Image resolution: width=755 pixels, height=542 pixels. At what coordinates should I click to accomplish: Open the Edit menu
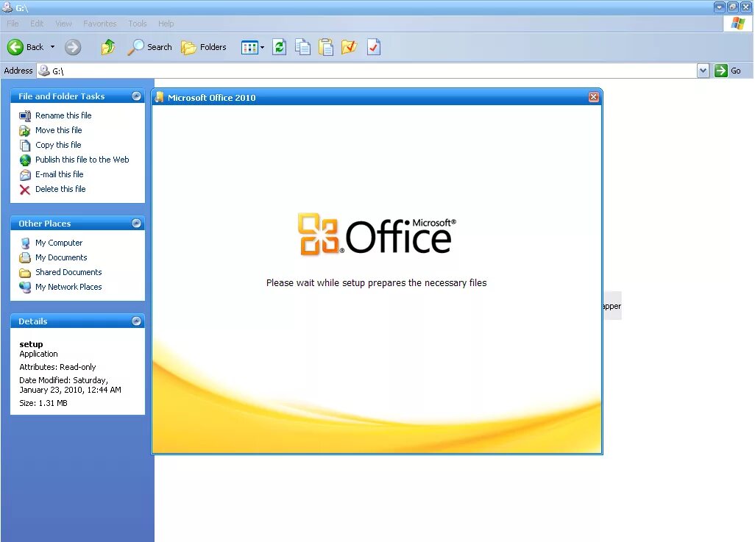37,24
